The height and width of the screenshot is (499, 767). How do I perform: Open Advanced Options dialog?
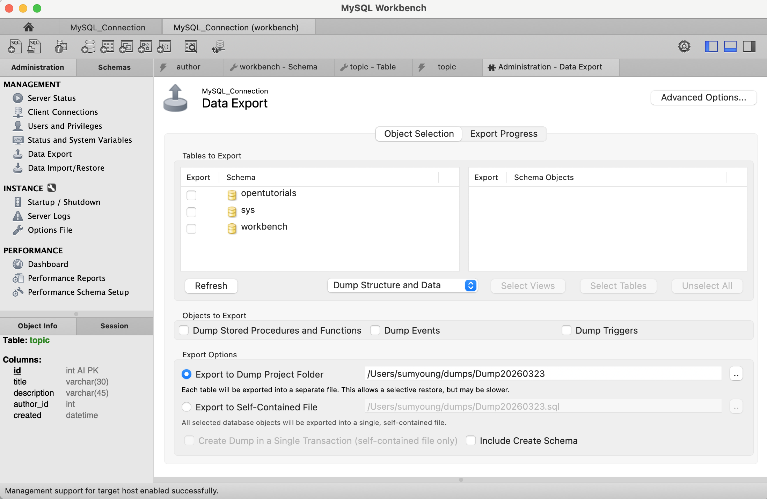(x=703, y=97)
